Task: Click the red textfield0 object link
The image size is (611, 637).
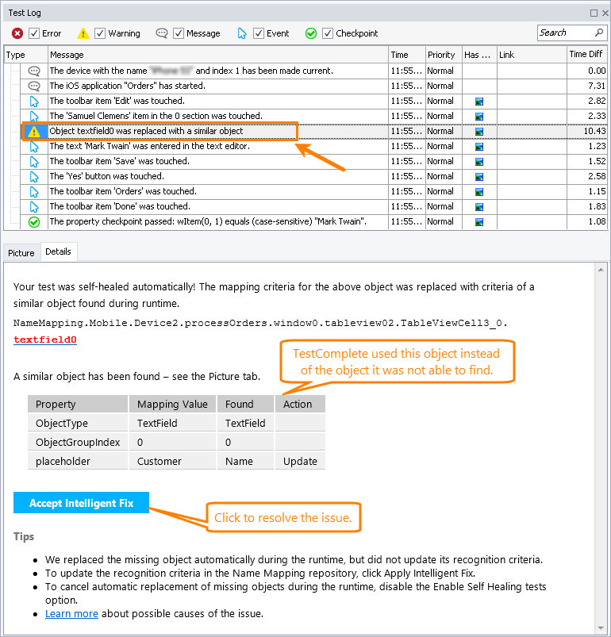Action: tap(45, 340)
